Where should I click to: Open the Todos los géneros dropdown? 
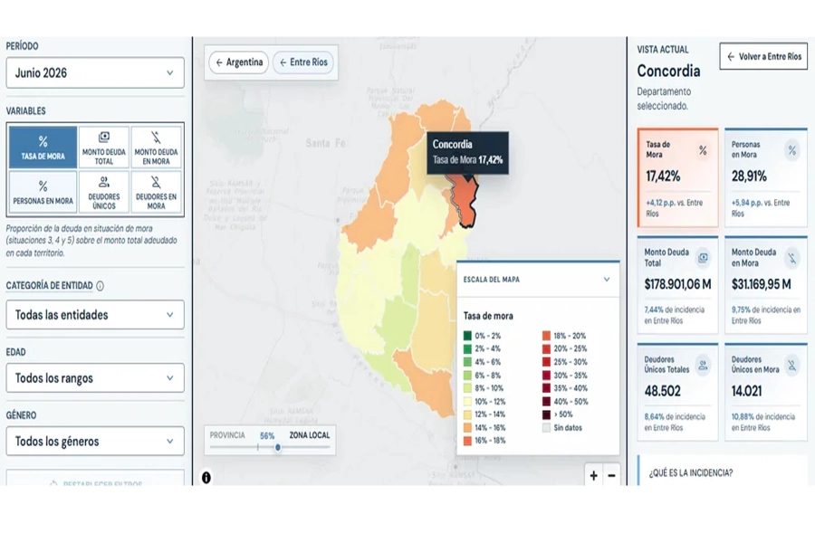tap(95, 441)
